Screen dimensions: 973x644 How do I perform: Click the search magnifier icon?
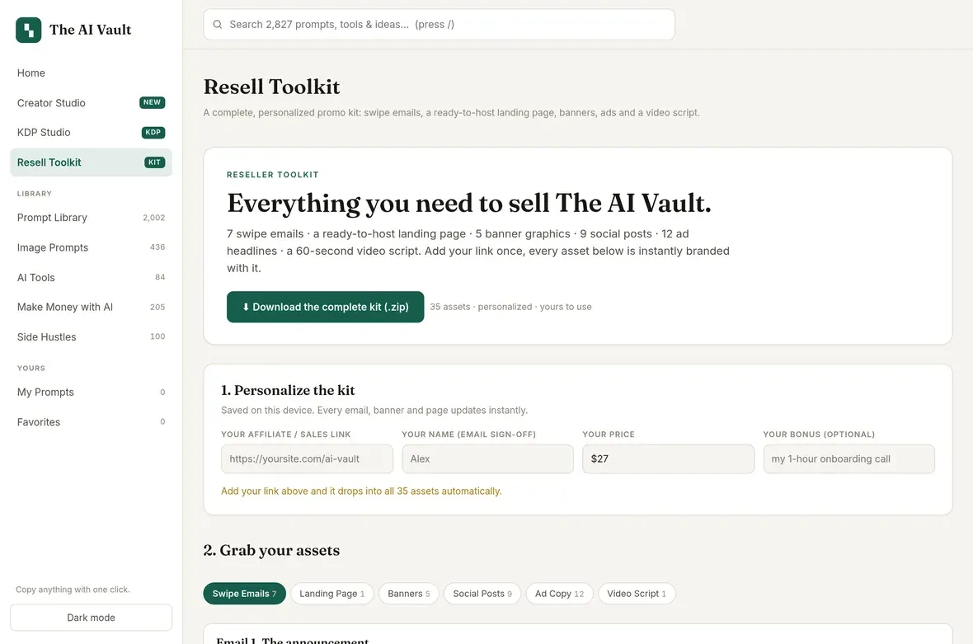point(217,25)
